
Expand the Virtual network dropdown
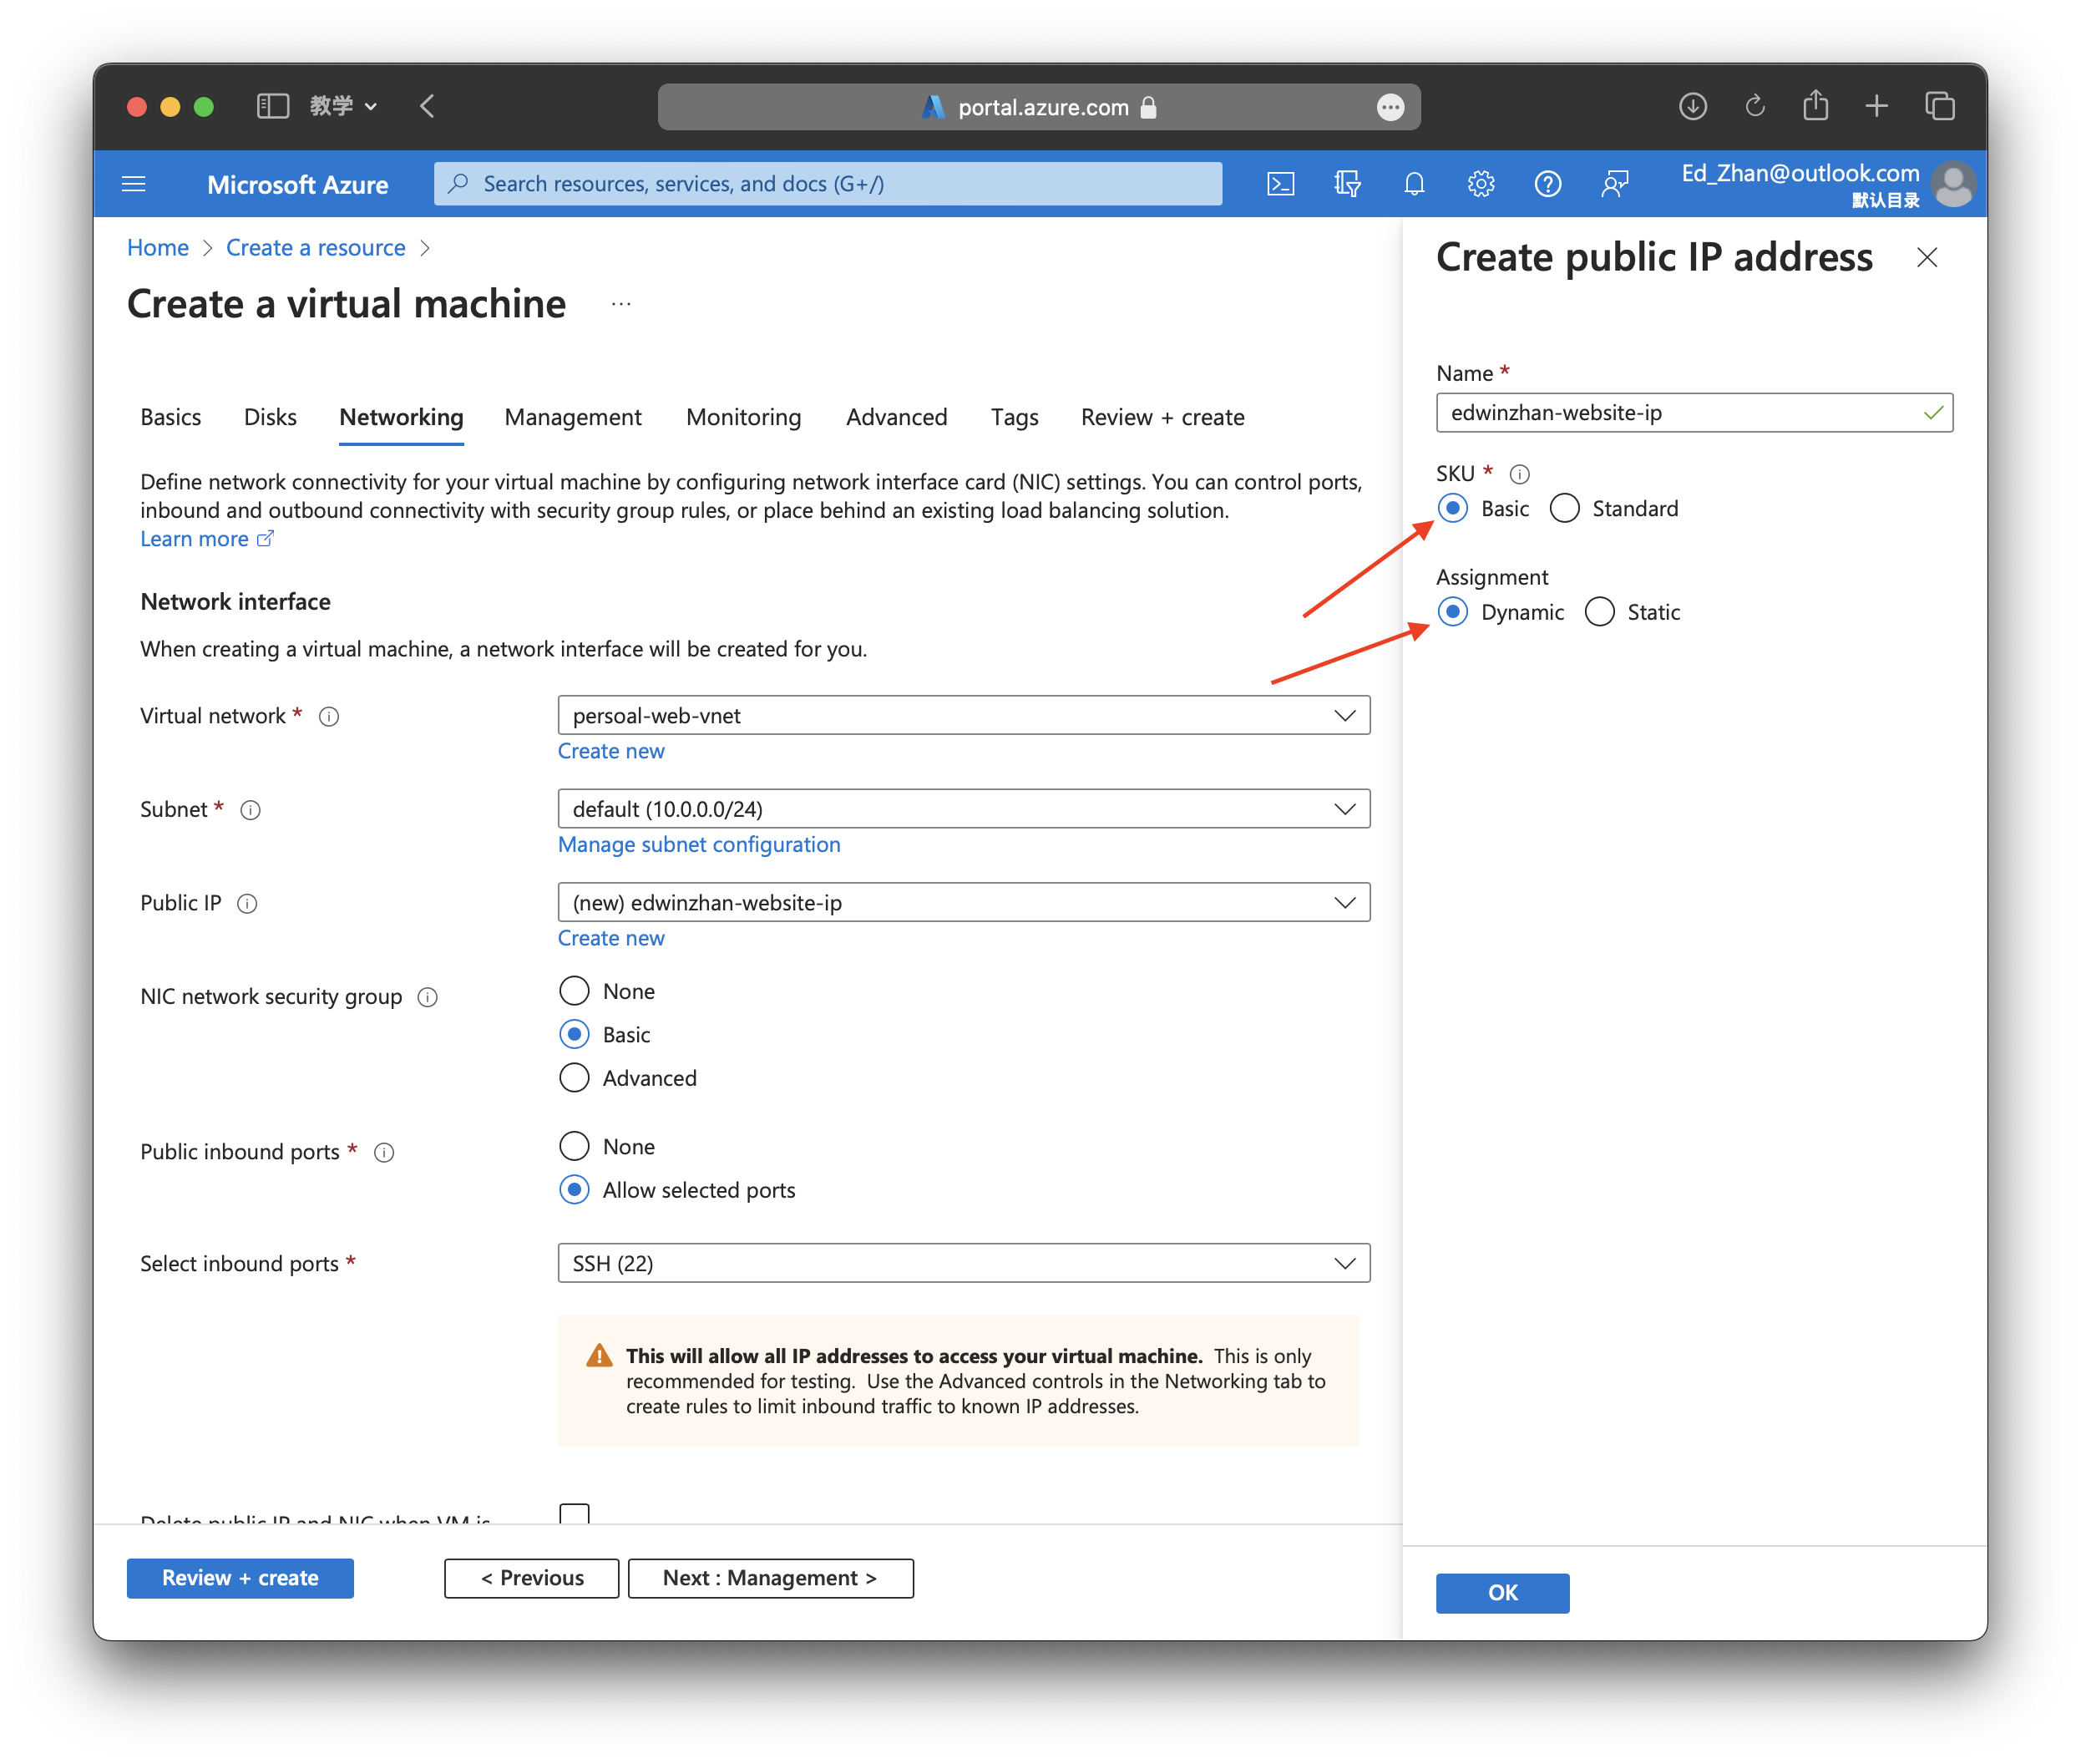coord(963,716)
